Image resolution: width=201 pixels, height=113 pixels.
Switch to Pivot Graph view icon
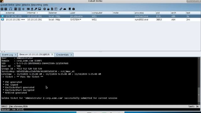tap(16, 9)
